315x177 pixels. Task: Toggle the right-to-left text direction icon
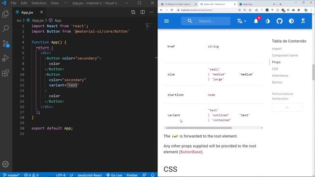[x=303, y=21]
